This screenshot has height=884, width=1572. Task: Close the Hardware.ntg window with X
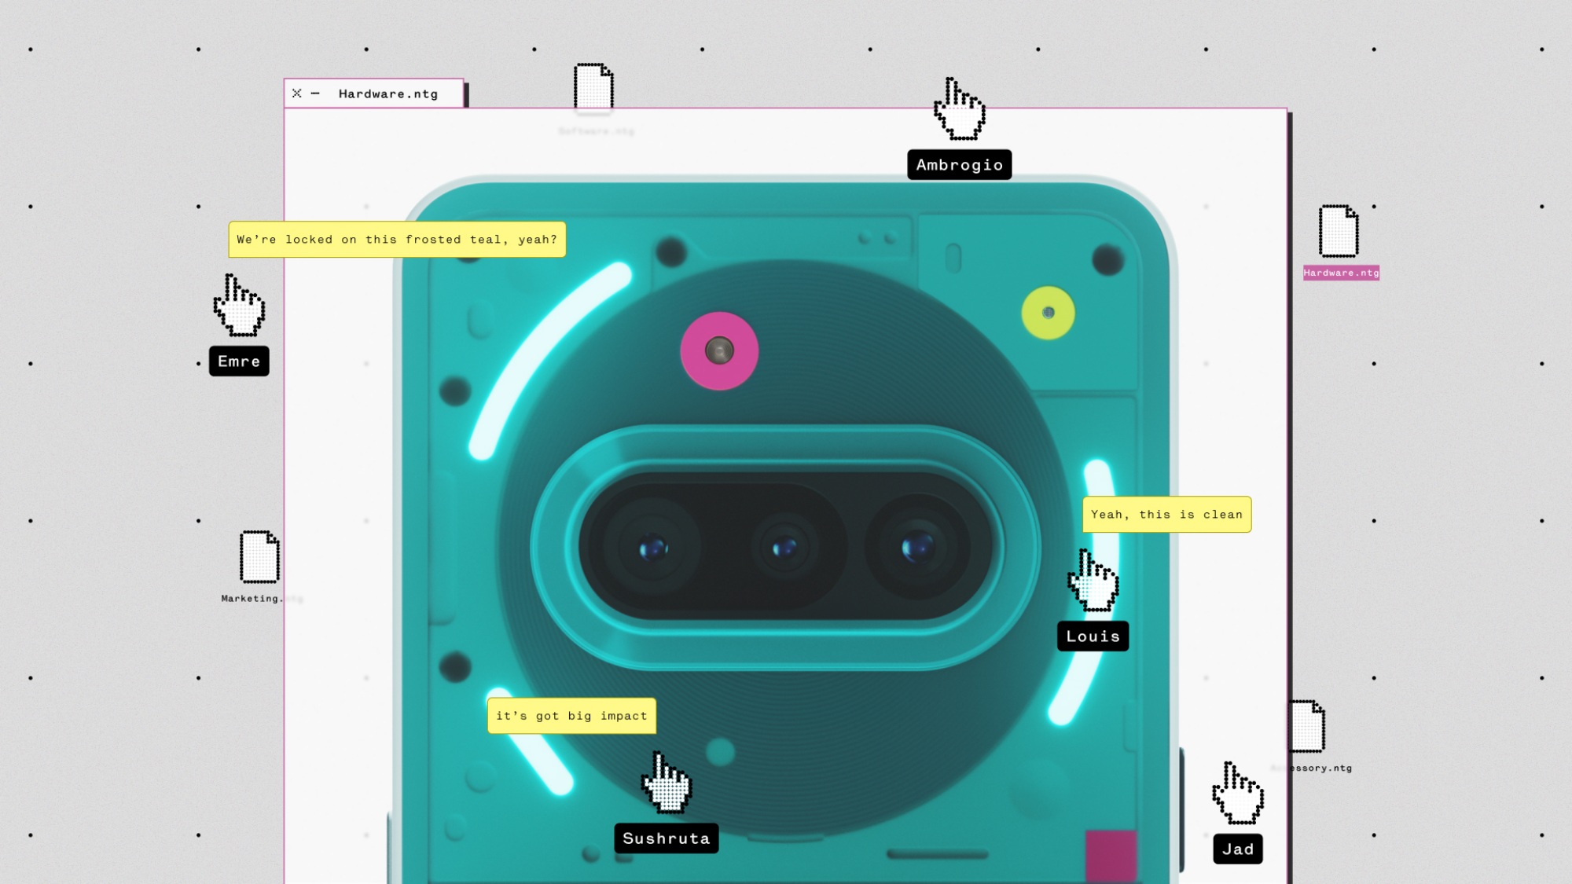pyautogui.click(x=296, y=94)
